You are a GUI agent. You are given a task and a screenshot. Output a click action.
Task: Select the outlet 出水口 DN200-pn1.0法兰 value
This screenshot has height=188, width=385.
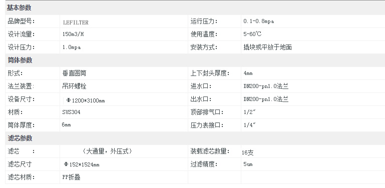[x=266, y=99]
